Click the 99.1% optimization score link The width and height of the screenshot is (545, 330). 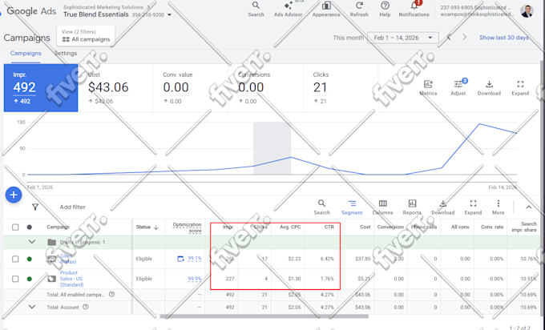[x=195, y=259]
